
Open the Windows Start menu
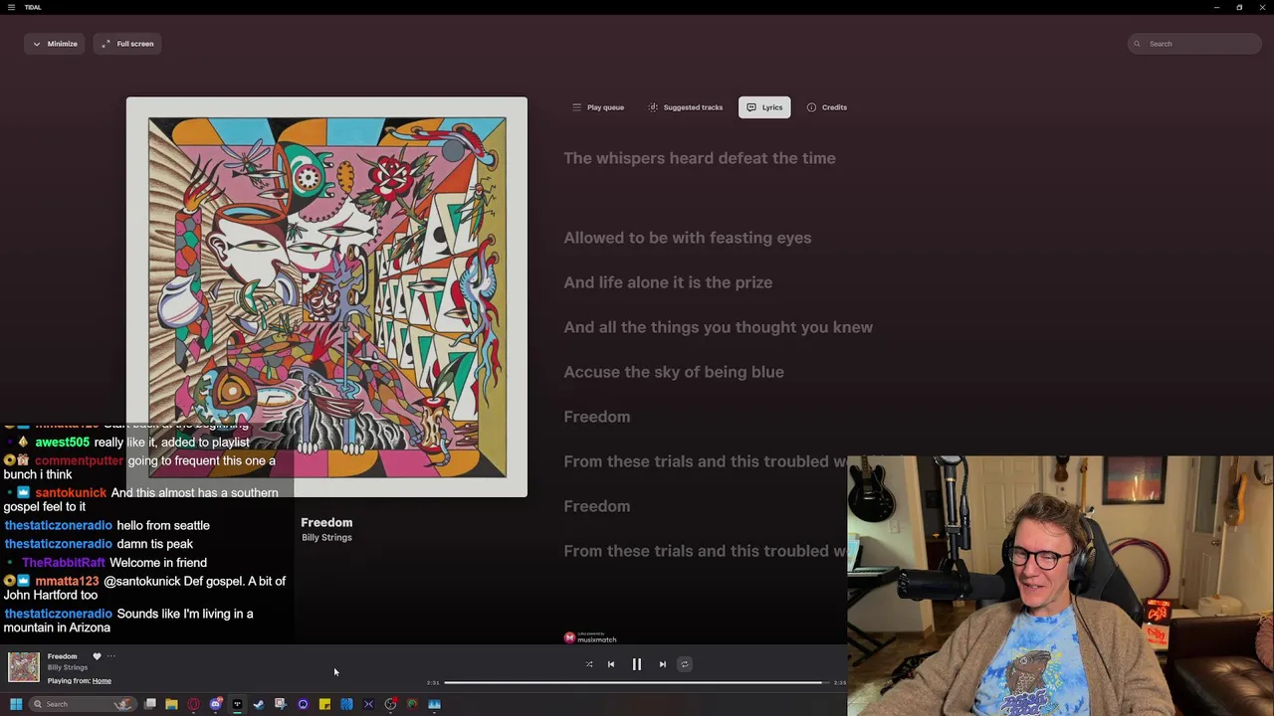(16, 704)
